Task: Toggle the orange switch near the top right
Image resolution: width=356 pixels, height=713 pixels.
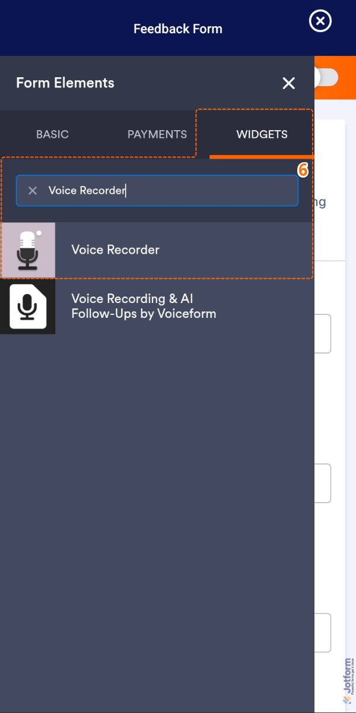Action: [x=325, y=77]
